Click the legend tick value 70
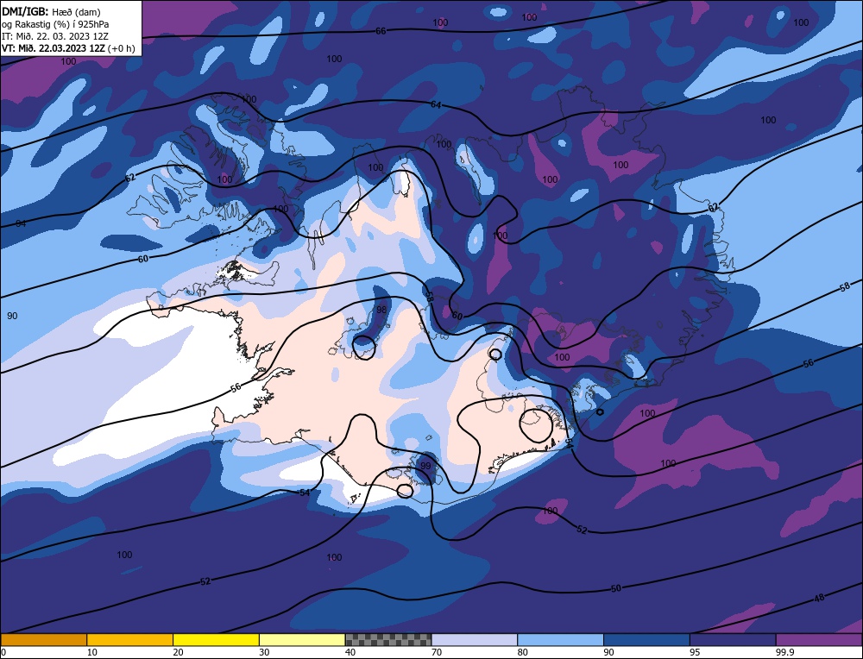The width and height of the screenshot is (863, 659). [437, 652]
